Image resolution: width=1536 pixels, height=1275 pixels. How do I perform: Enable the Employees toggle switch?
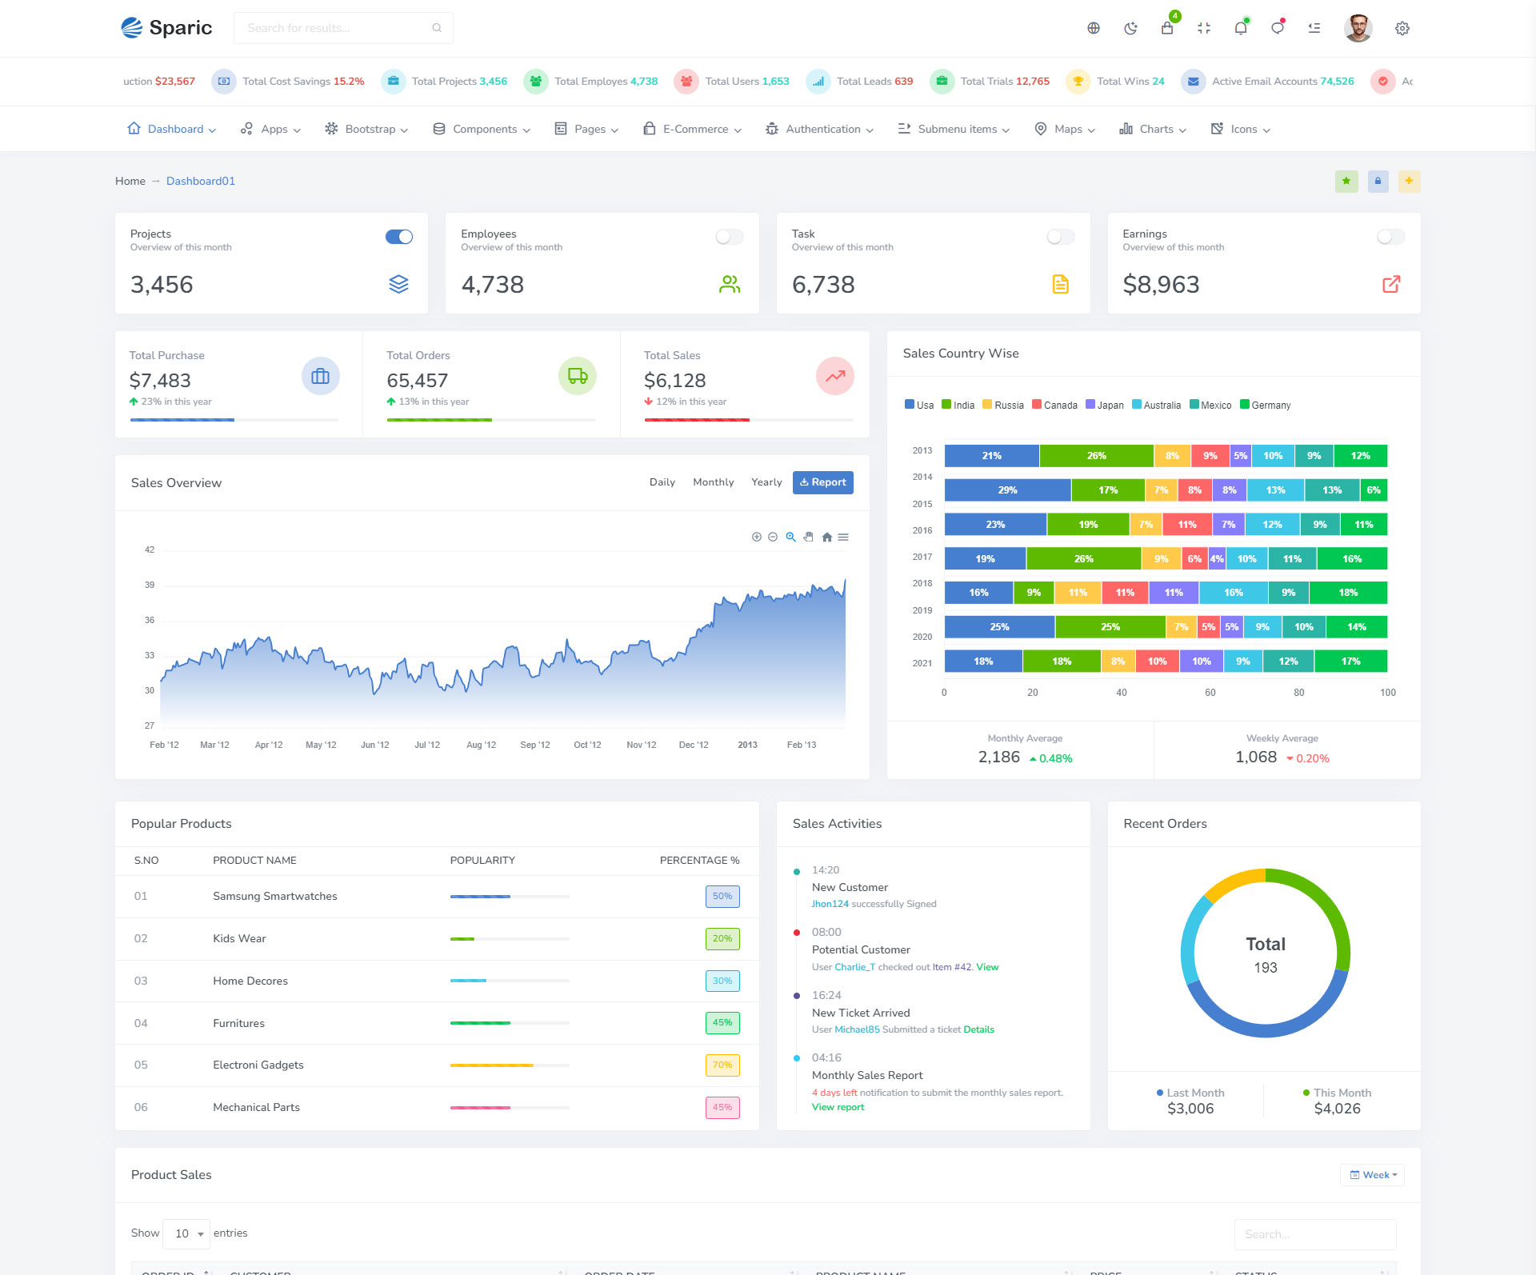(730, 237)
